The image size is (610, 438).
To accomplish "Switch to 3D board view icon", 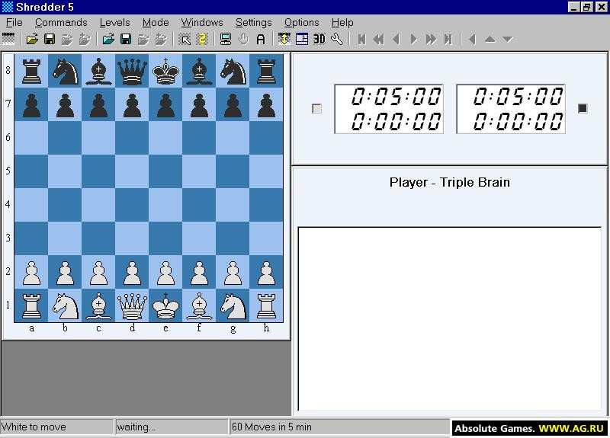I will pyautogui.click(x=319, y=40).
